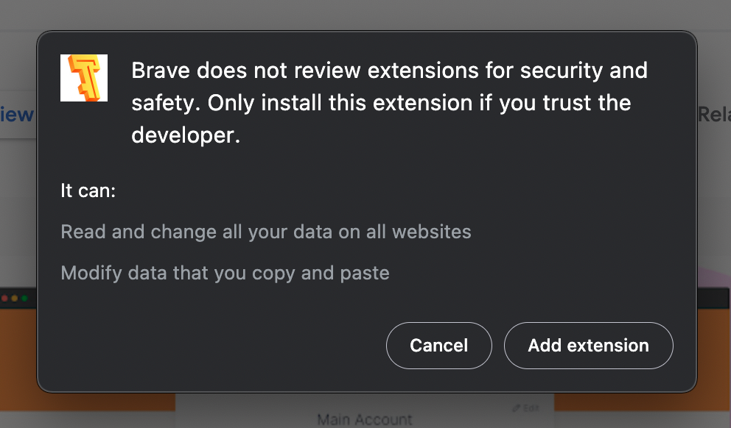This screenshot has height=428, width=731.
Task: Click the yellow key extension icon
Action: (84, 78)
